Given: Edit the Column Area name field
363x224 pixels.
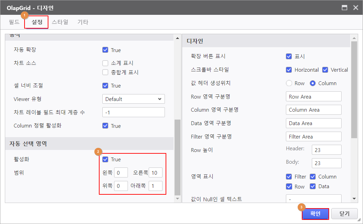Looking at the screenshot, I should 314,110.
